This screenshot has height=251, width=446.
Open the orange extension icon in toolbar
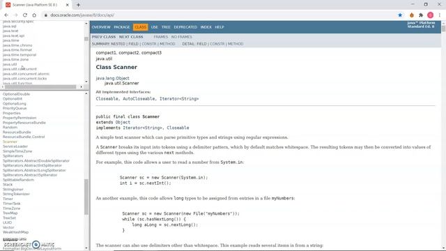[412, 15]
